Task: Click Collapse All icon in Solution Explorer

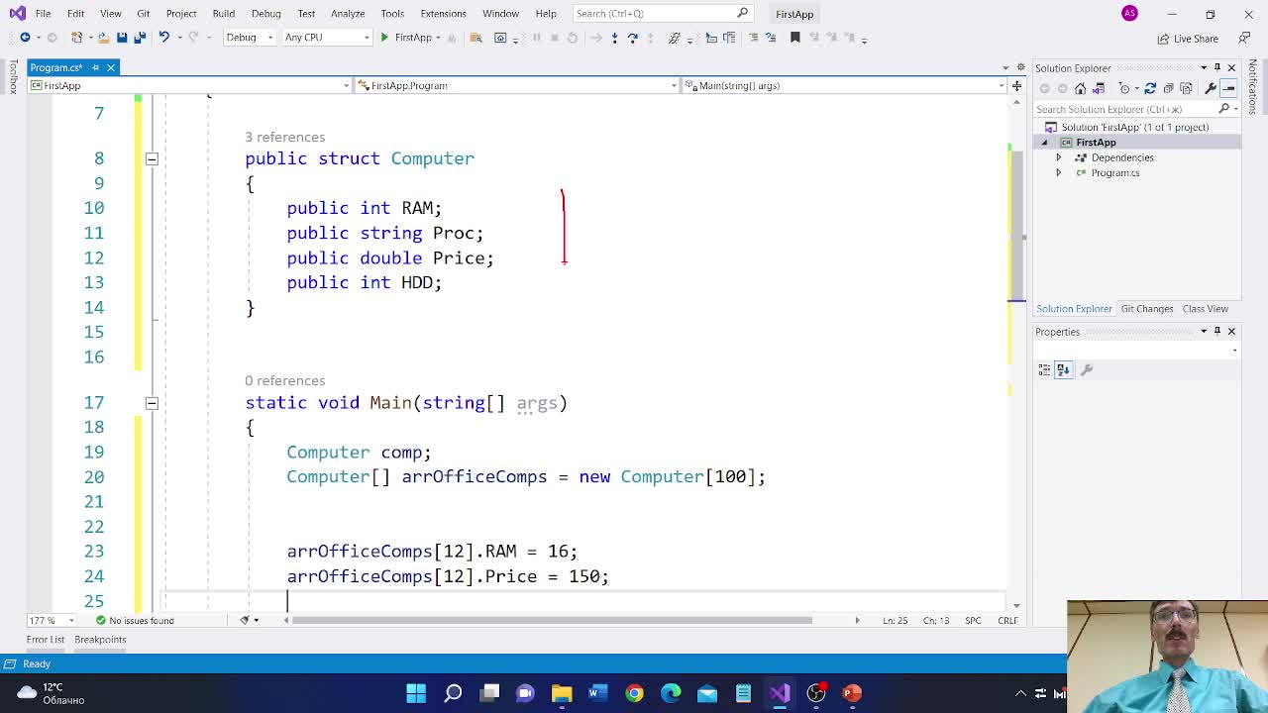Action: click(x=1168, y=88)
